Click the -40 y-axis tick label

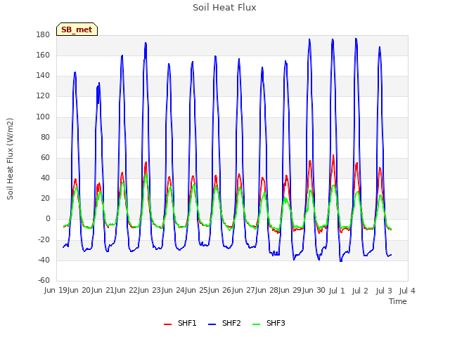pyautogui.click(x=44, y=260)
